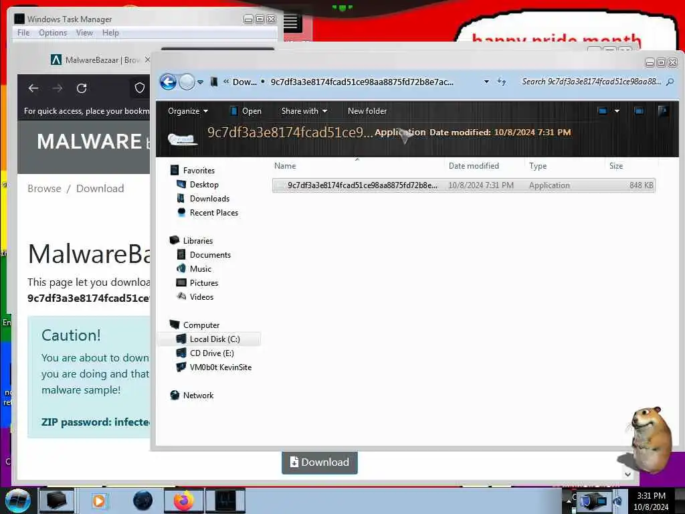Open the View menu in Task Manager

(x=84, y=33)
